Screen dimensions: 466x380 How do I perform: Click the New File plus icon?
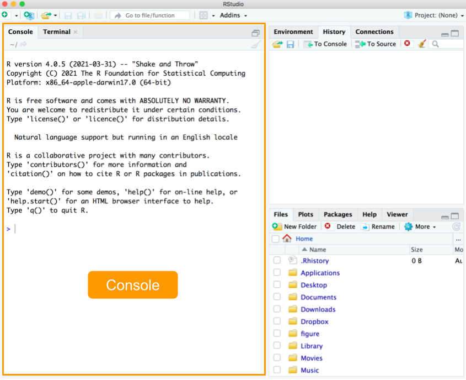5,15
